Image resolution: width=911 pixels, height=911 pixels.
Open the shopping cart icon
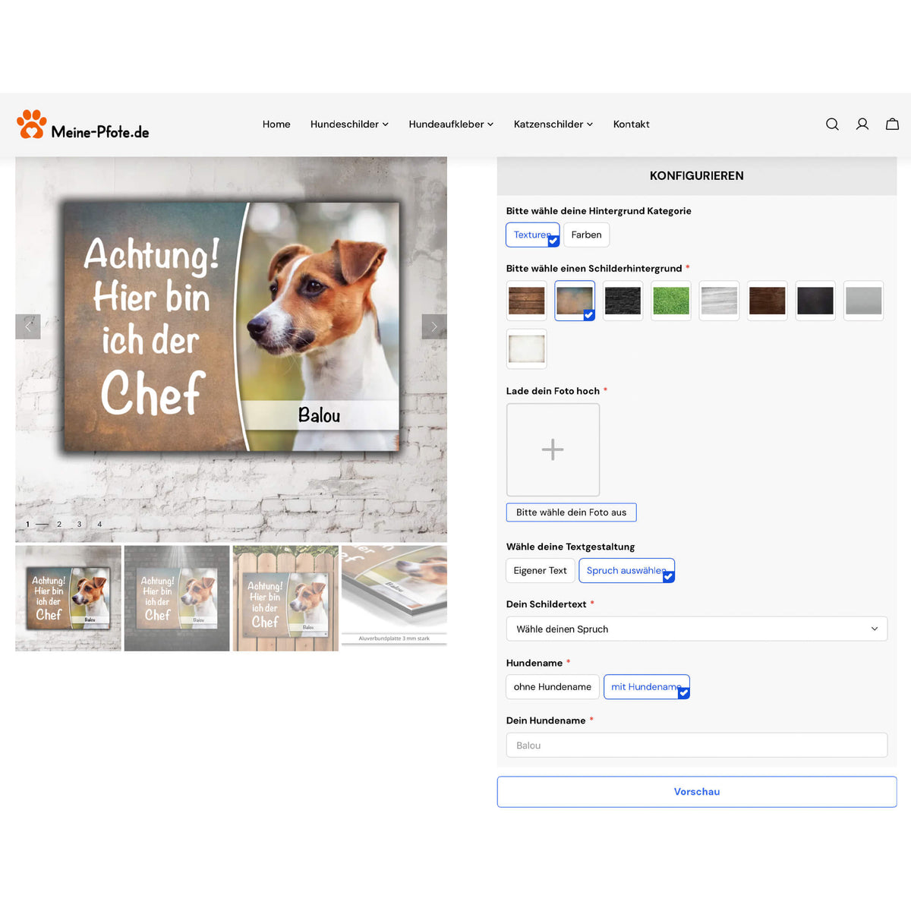892,125
